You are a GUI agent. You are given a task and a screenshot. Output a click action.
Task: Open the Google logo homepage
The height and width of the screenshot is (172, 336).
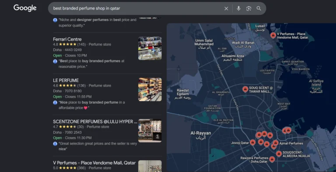click(x=25, y=8)
